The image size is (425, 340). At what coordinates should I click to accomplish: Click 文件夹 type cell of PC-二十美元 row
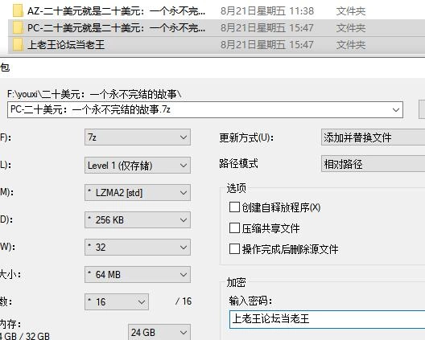click(x=351, y=28)
